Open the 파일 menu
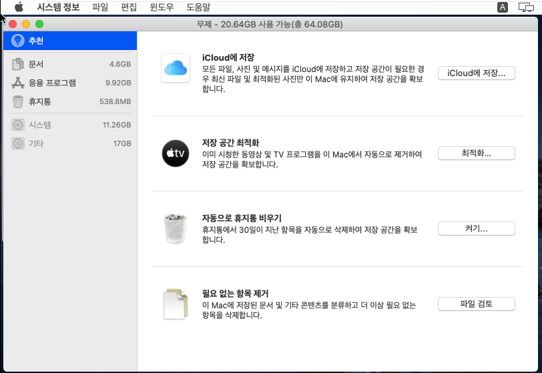 pyautogui.click(x=100, y=7)
